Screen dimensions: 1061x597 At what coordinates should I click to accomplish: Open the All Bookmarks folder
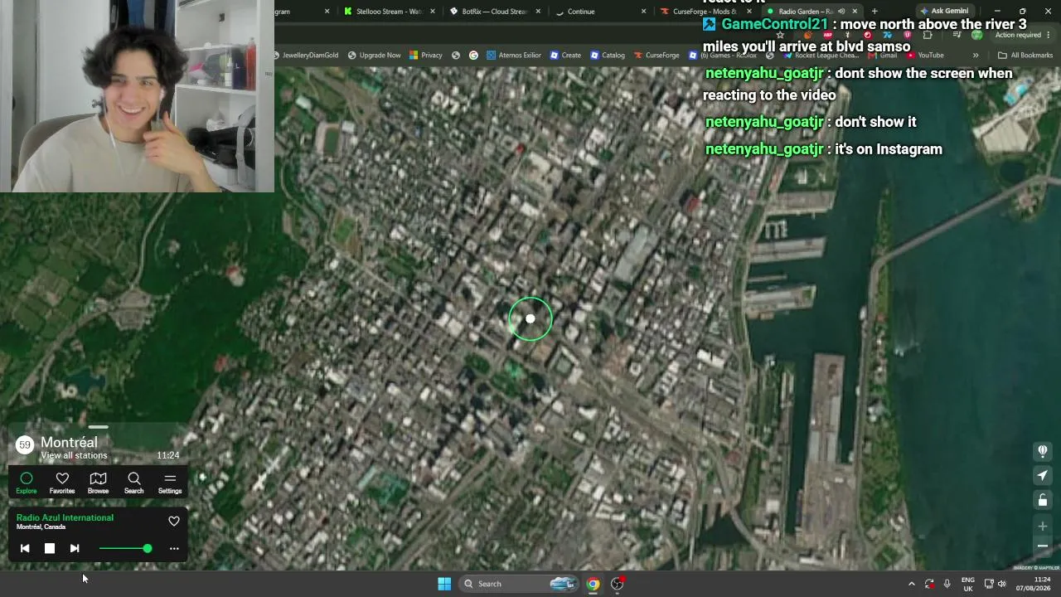click(1025, 56)
